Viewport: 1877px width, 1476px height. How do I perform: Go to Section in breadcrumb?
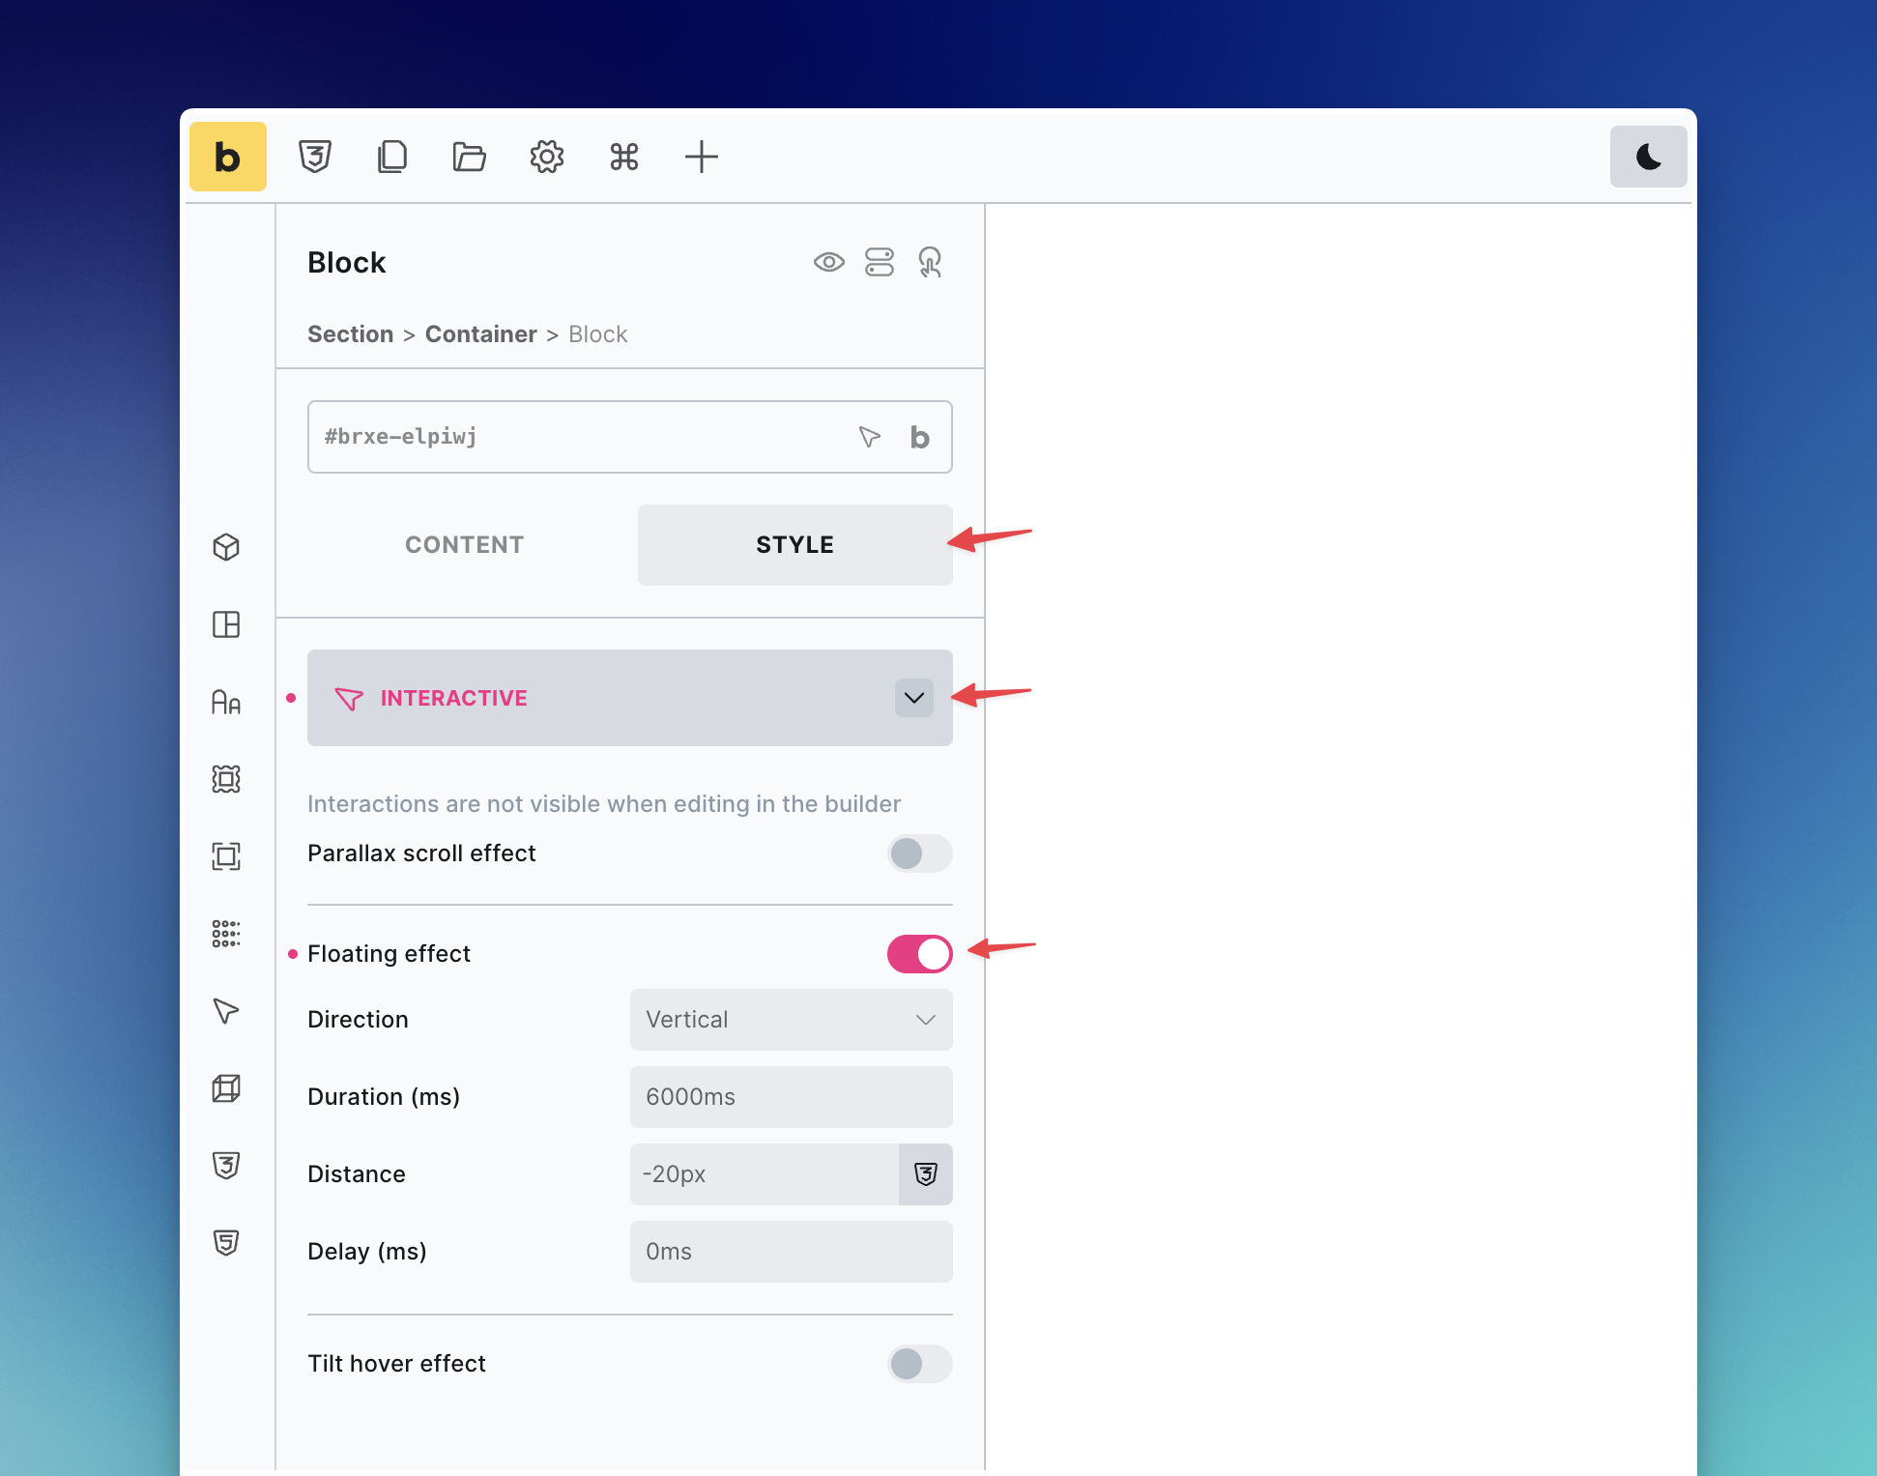coord(350,334)
